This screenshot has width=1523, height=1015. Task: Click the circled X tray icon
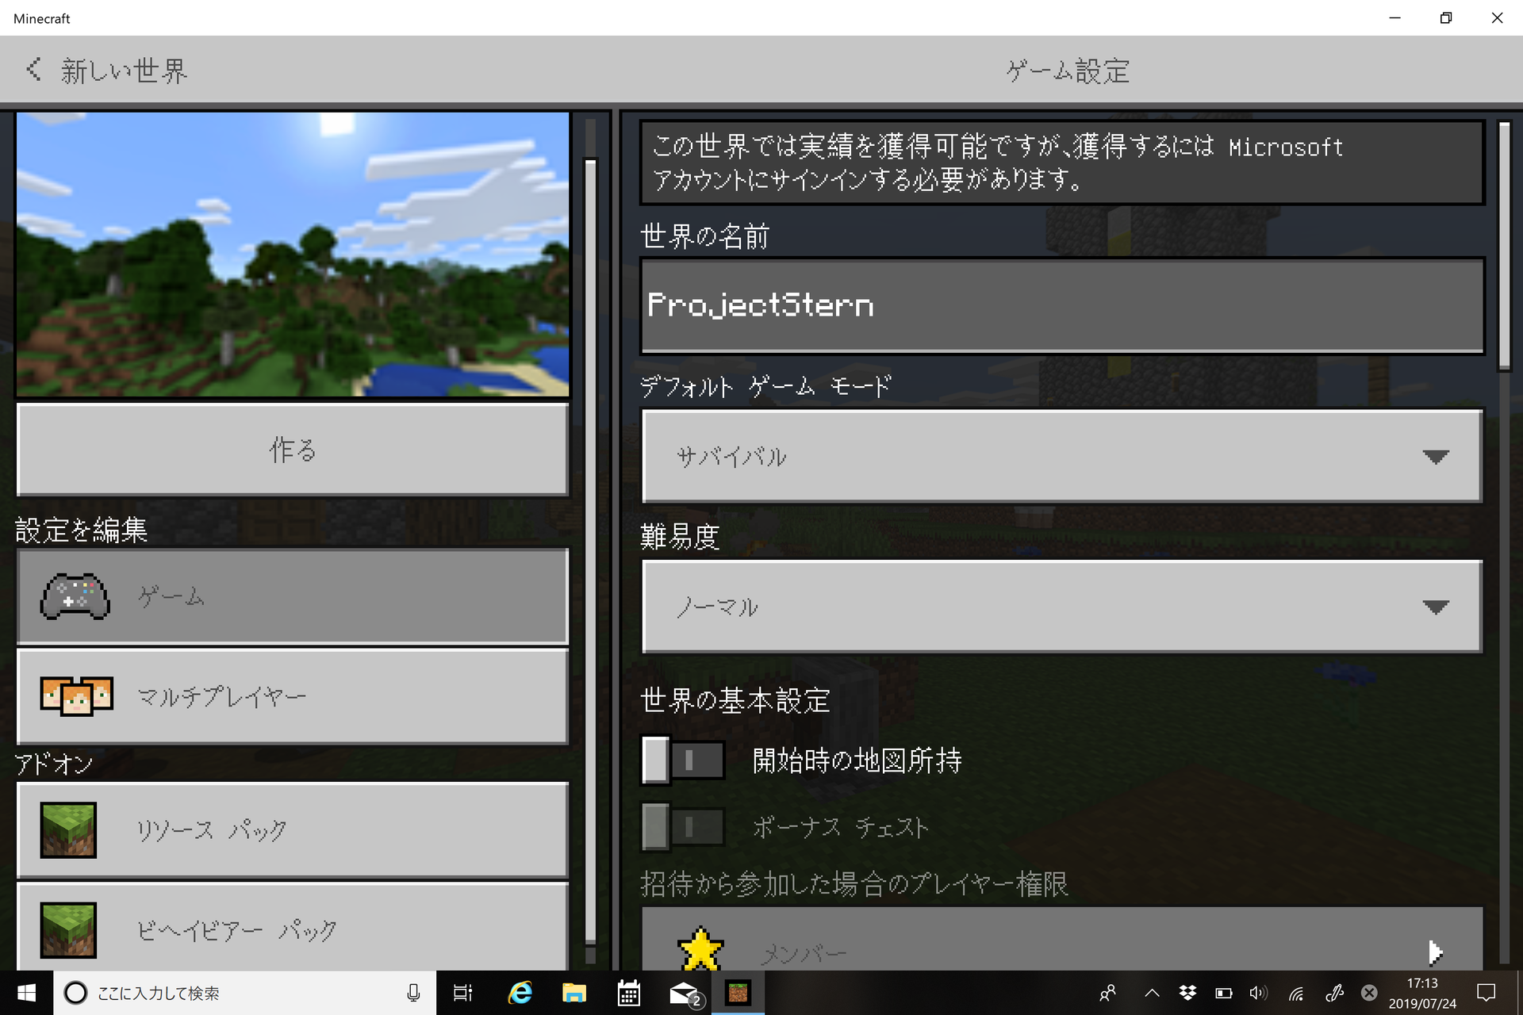coord(1369,993)
